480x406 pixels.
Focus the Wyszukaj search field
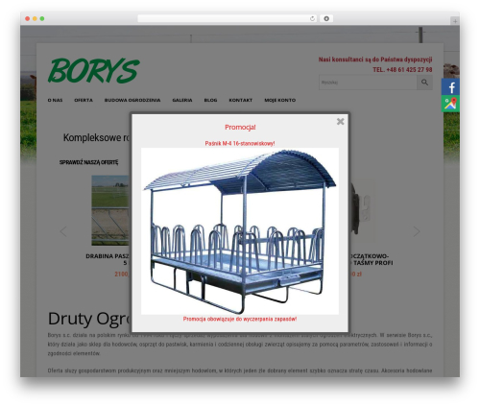(368, 83)
